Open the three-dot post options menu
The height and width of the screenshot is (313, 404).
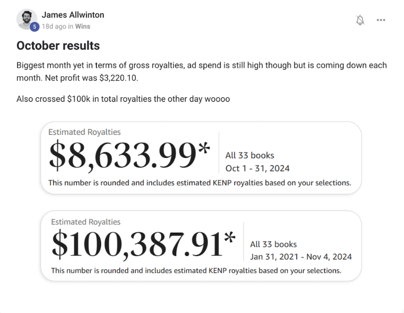(381, 20)
